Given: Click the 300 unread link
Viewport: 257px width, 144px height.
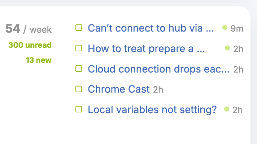Looking at the screenshot, I should pyautogui.click(x=30, y=45).
